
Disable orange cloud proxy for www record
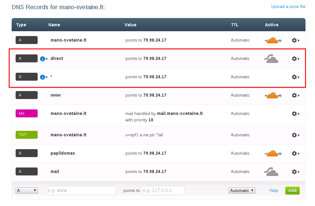273,95
